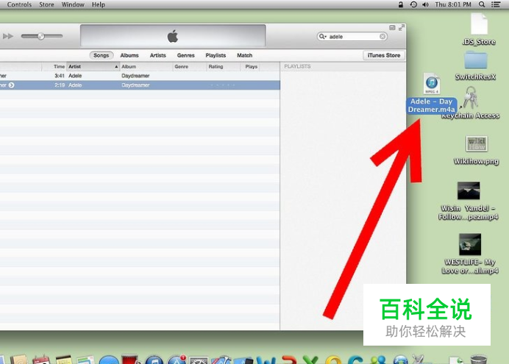This screenshot has height=364, width=509.
Task: Open the Trash in the Dock
Action: coord(478,360)
